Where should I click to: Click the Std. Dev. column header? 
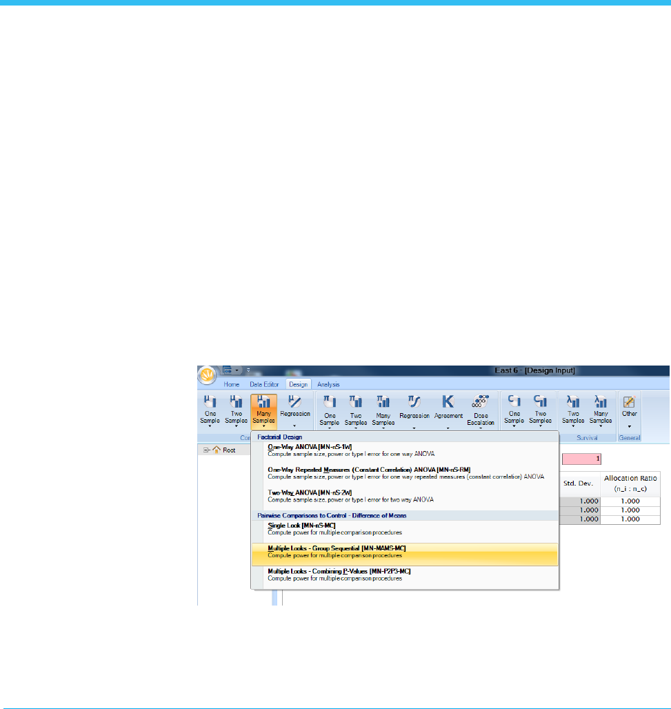[578, 483]
